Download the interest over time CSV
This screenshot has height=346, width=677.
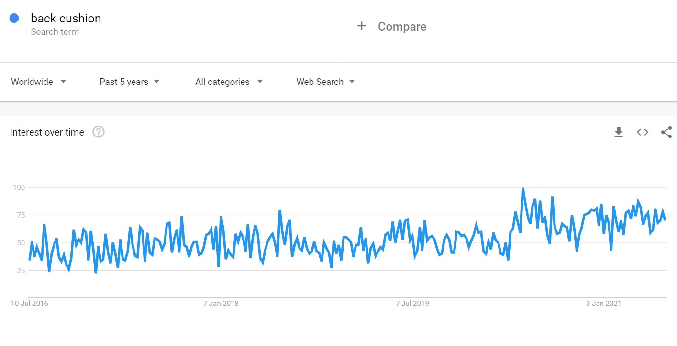(619, 132)
